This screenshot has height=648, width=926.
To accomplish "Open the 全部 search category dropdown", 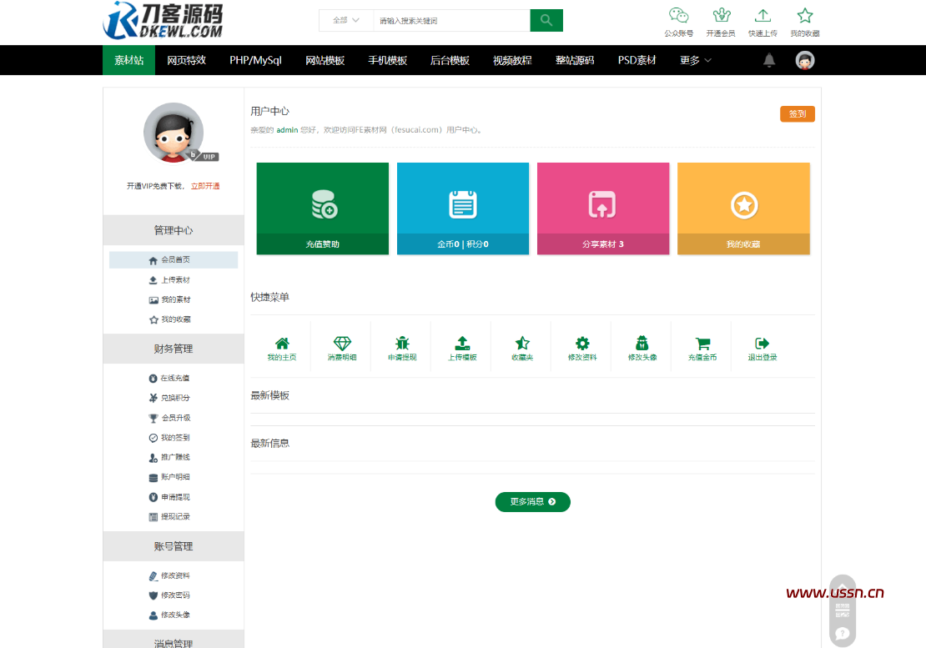I will [346, 20].
